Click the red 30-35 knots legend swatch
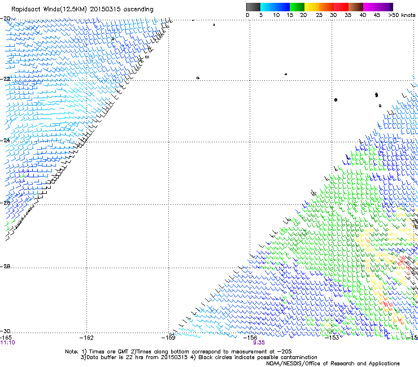Screen dimensions: 418x367 (x=341, y=7)
